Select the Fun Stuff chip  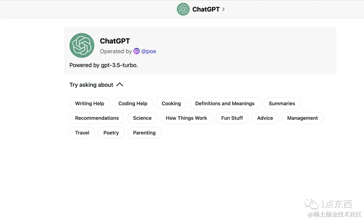pos(232,118)
